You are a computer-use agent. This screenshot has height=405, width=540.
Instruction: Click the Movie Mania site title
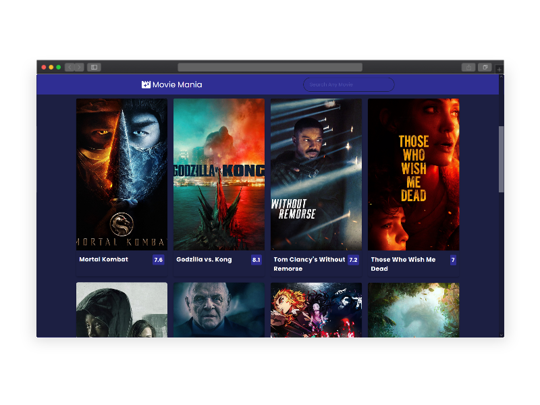[178, 85]
